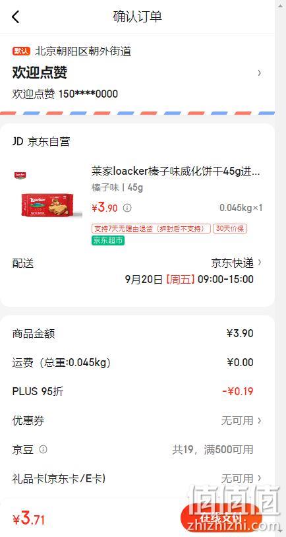This screenshot has width=286, height=537.
Task: Select the 9月20日 09:00-15:00 delivery time
Action: (x=189, y=279)
